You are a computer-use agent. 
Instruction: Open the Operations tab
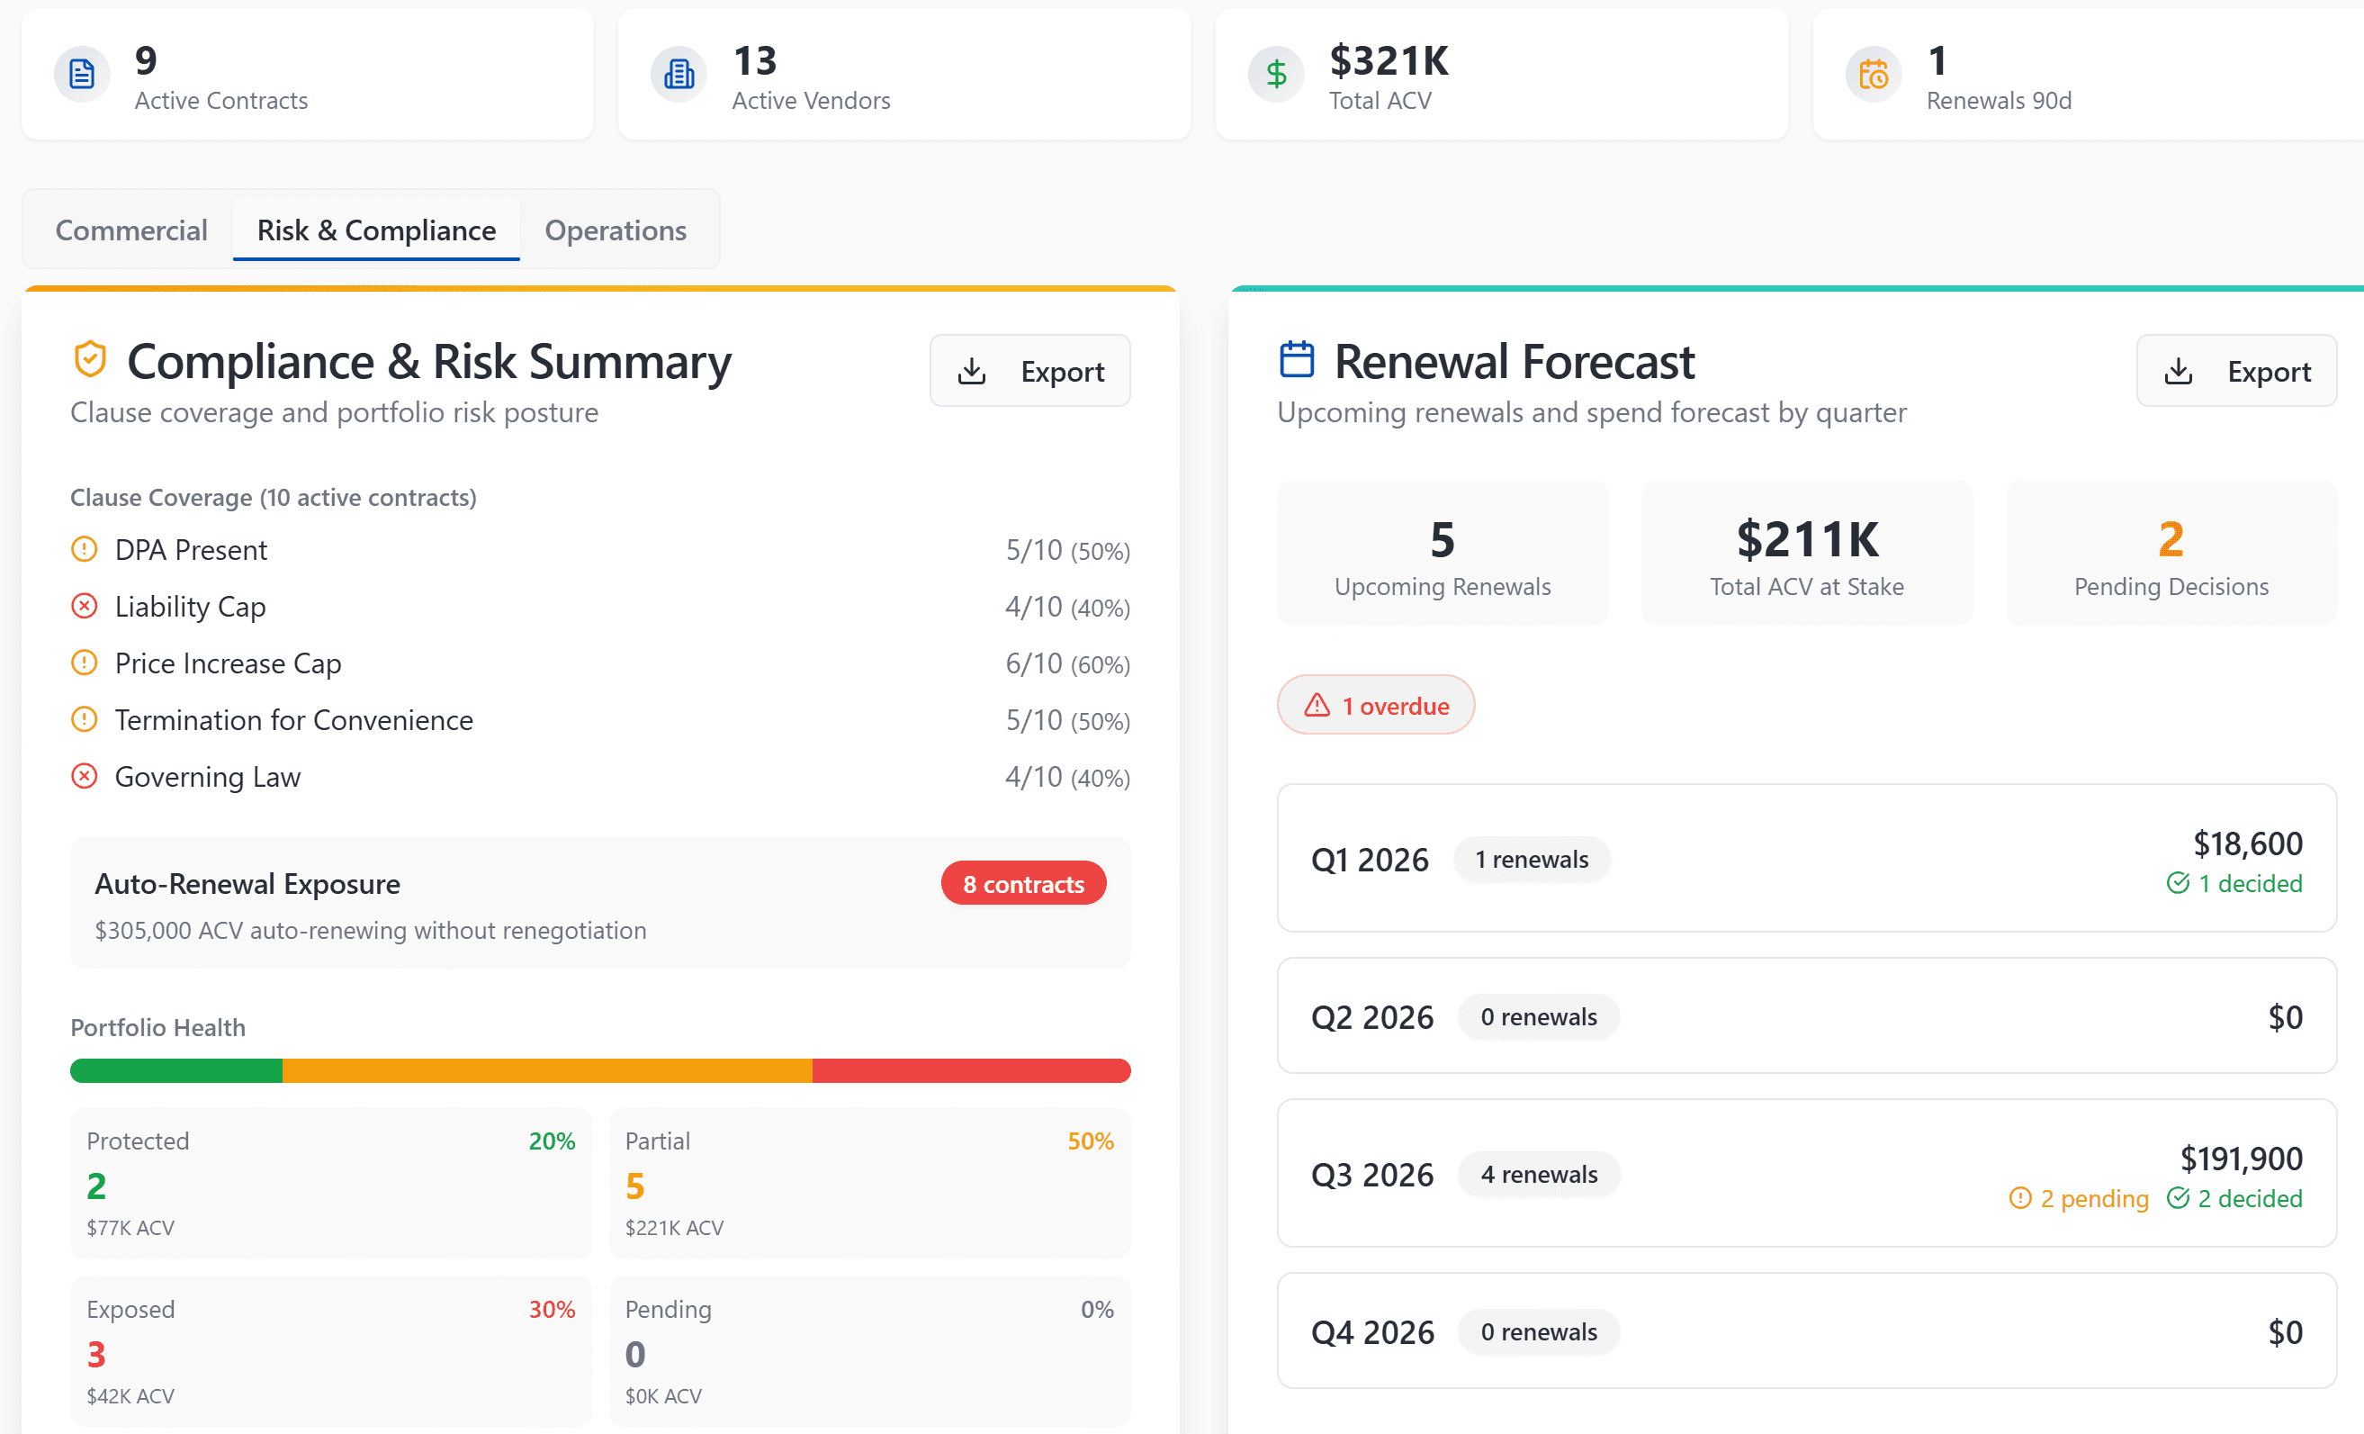[615, 230]
